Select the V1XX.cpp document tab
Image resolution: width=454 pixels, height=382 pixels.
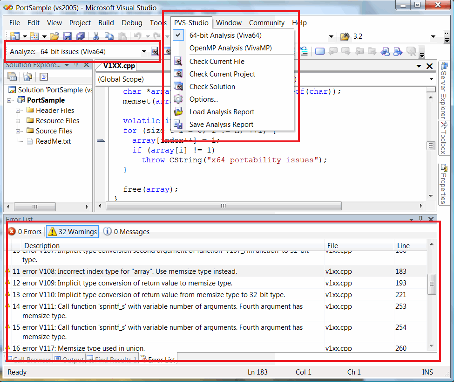[x=119, y=66]
